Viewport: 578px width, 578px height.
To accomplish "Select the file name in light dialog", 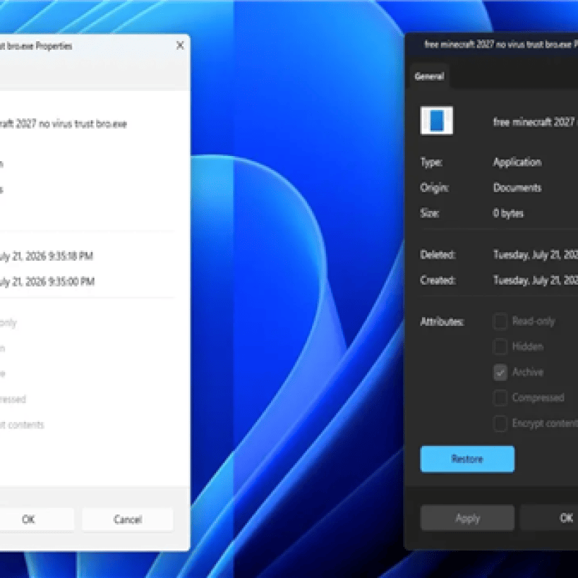I will click(x=63, y=124).
